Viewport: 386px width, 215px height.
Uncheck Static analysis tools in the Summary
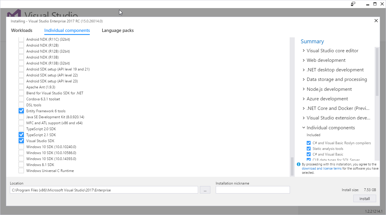point(309,148)
